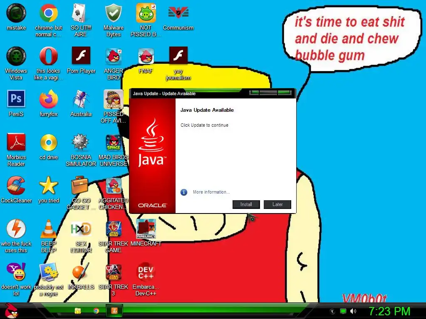Click the network monitor tray icon

[343, 311]
